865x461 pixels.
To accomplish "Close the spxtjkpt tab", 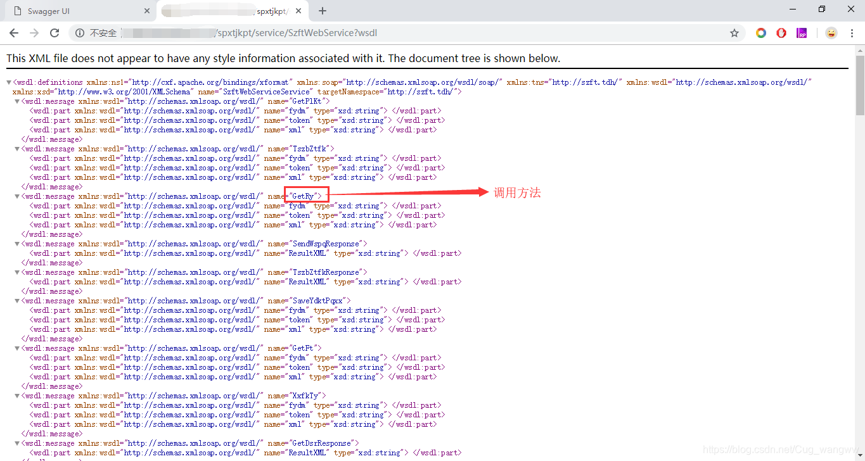I will [x=299, y=11].
